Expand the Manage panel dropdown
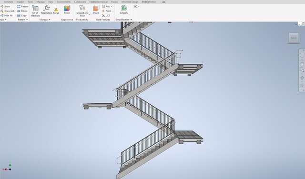Viewport: 305px width, 179px height. (50, 20)
